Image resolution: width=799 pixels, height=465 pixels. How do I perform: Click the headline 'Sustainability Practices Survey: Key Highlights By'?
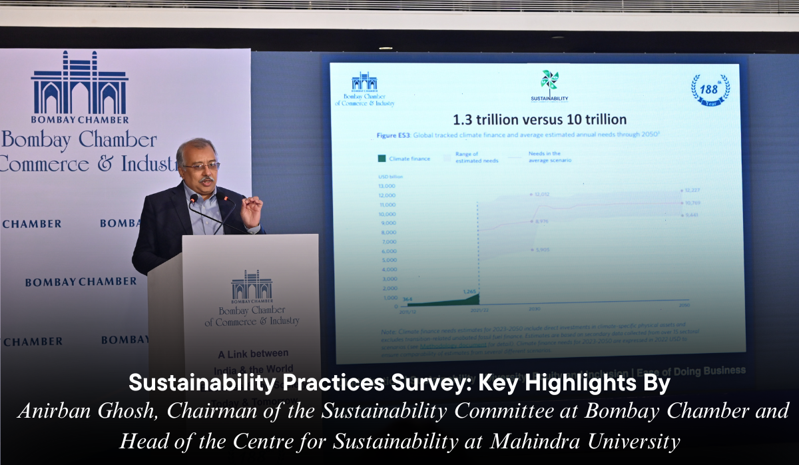pyautogui.click(x=400, y=382)
